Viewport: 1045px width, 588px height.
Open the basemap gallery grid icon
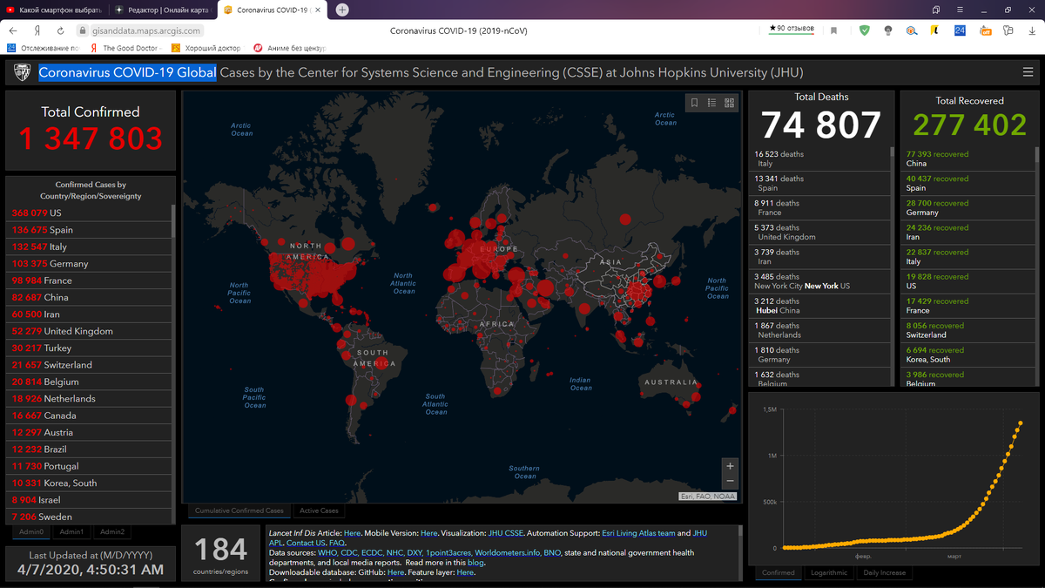point(730,103)
